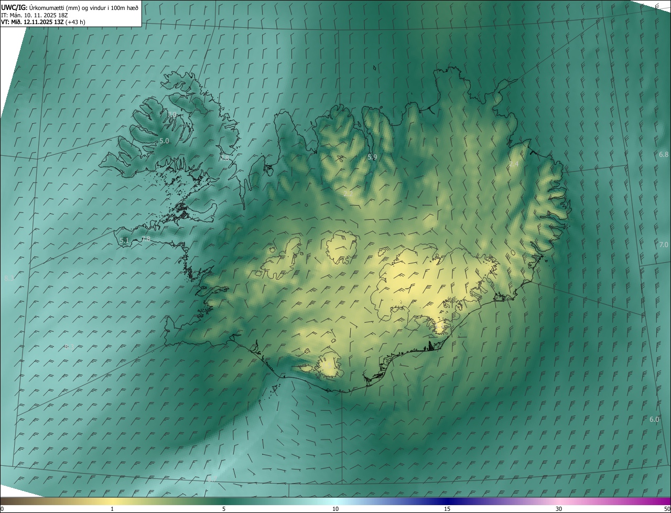
Task: Click the 2.2 value label on the map
Action: [348, 194]
